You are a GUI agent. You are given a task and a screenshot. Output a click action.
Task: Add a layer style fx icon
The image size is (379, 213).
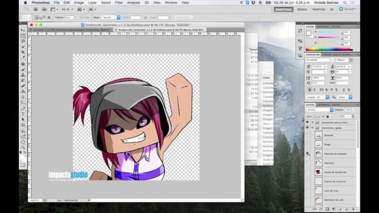tap(321, 209)
